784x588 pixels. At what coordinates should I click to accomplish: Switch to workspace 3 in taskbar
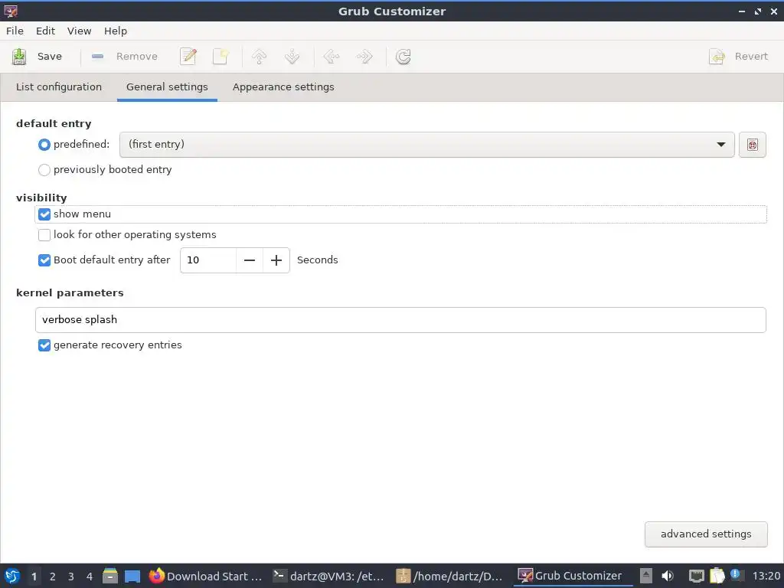[x=71, y=577]
